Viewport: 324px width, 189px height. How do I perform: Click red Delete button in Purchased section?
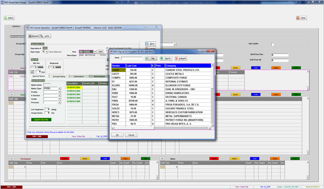pos(65,158)
